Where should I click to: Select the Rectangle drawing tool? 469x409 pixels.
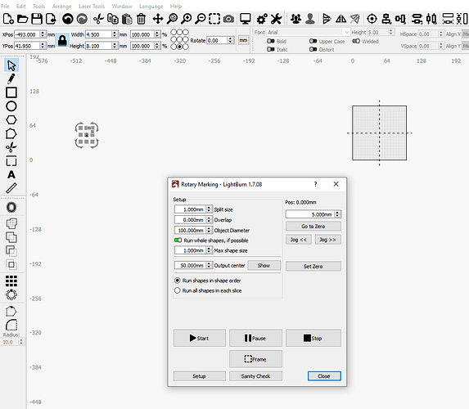pyautogui.click(x=11, y=92)
